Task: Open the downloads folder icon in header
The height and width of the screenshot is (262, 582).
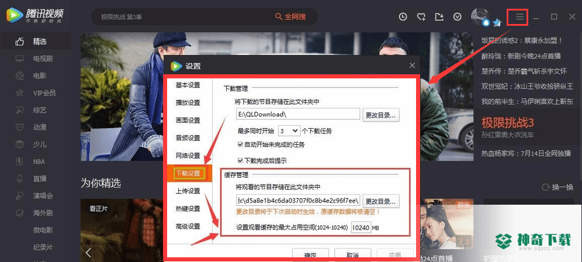Action: [439, 17]
